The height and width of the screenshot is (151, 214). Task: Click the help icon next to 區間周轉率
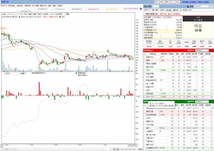pos(160,38)
